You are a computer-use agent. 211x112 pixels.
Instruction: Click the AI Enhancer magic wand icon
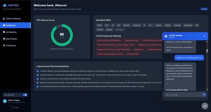click(x=4, y=45)
